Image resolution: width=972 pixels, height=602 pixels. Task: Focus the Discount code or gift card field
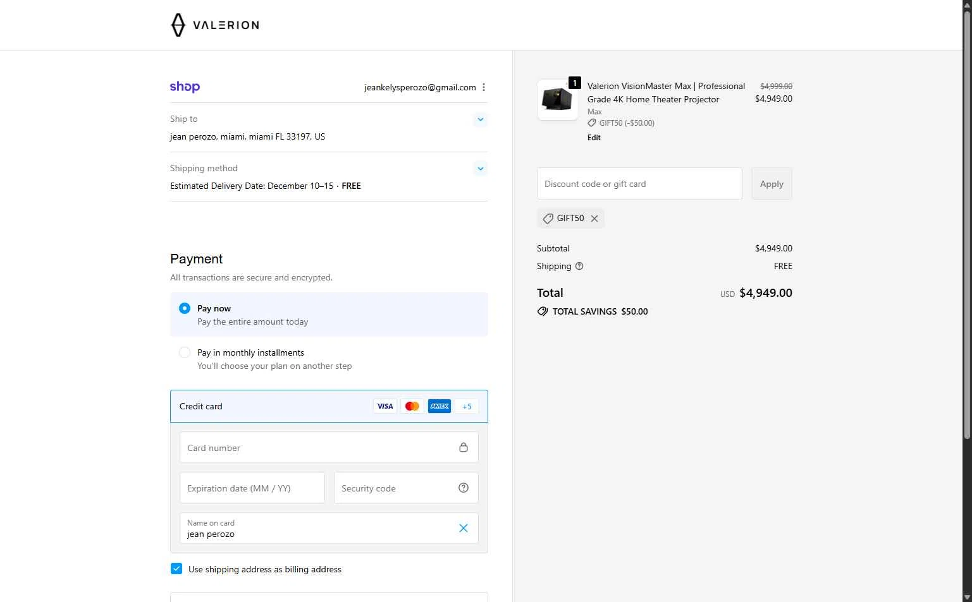tap(639, 183)
